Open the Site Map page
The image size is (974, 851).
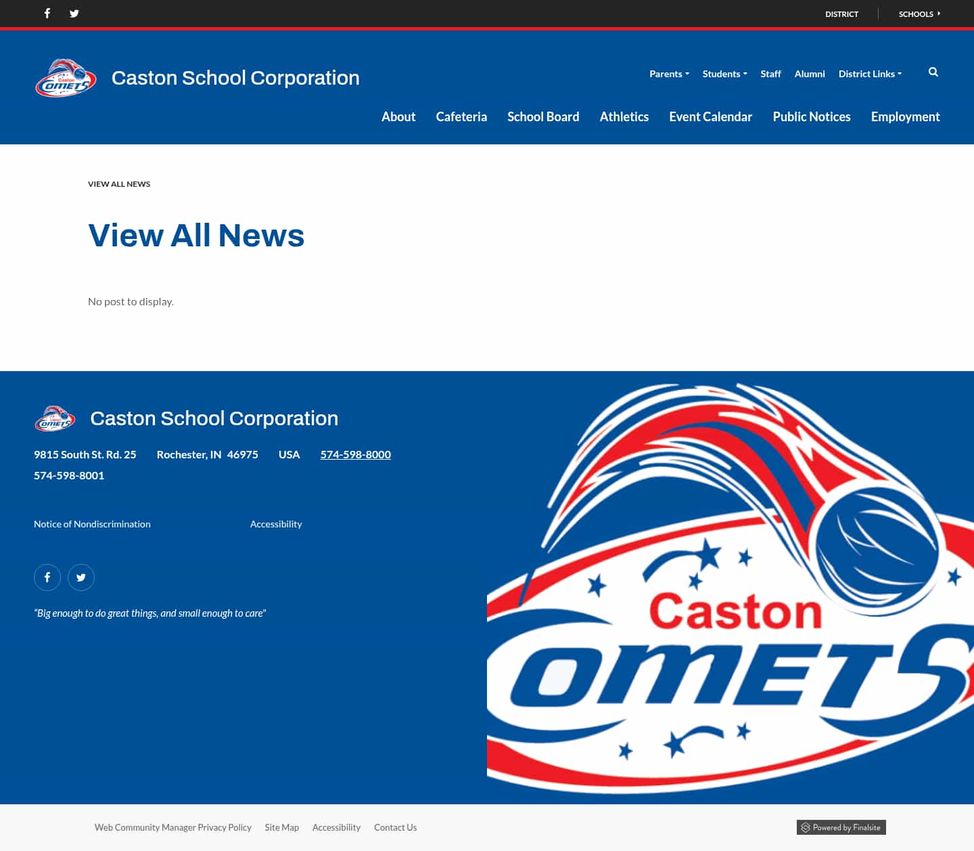coord(281,827)
